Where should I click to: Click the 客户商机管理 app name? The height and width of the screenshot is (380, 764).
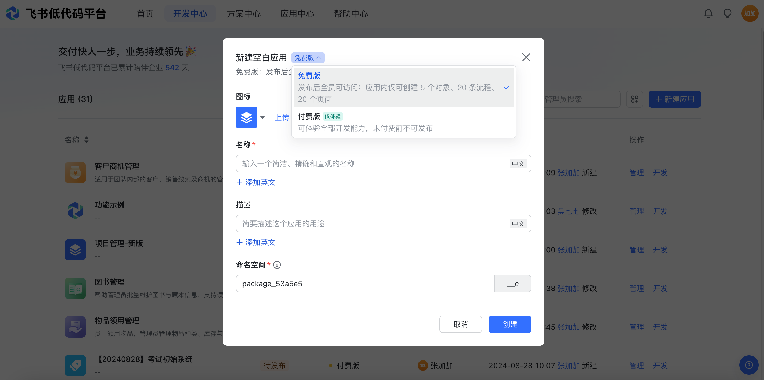[117, 166]
